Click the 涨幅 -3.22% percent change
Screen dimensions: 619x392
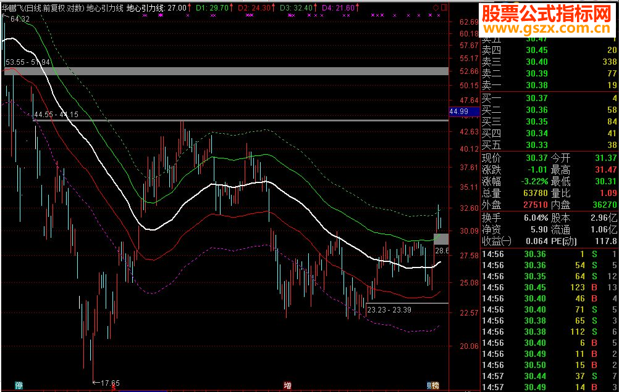click(x=534, y=182)
